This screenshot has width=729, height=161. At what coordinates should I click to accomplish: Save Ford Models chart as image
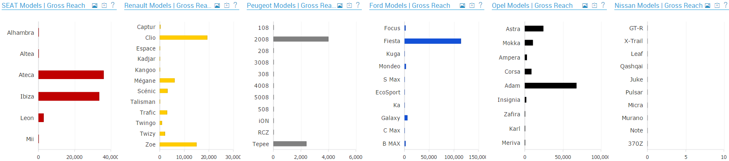[462, 5]
